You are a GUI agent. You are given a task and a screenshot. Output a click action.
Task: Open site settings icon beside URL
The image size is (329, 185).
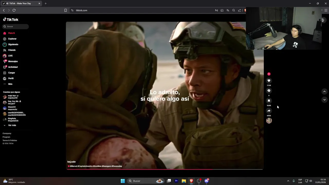[x=72, y=10]
